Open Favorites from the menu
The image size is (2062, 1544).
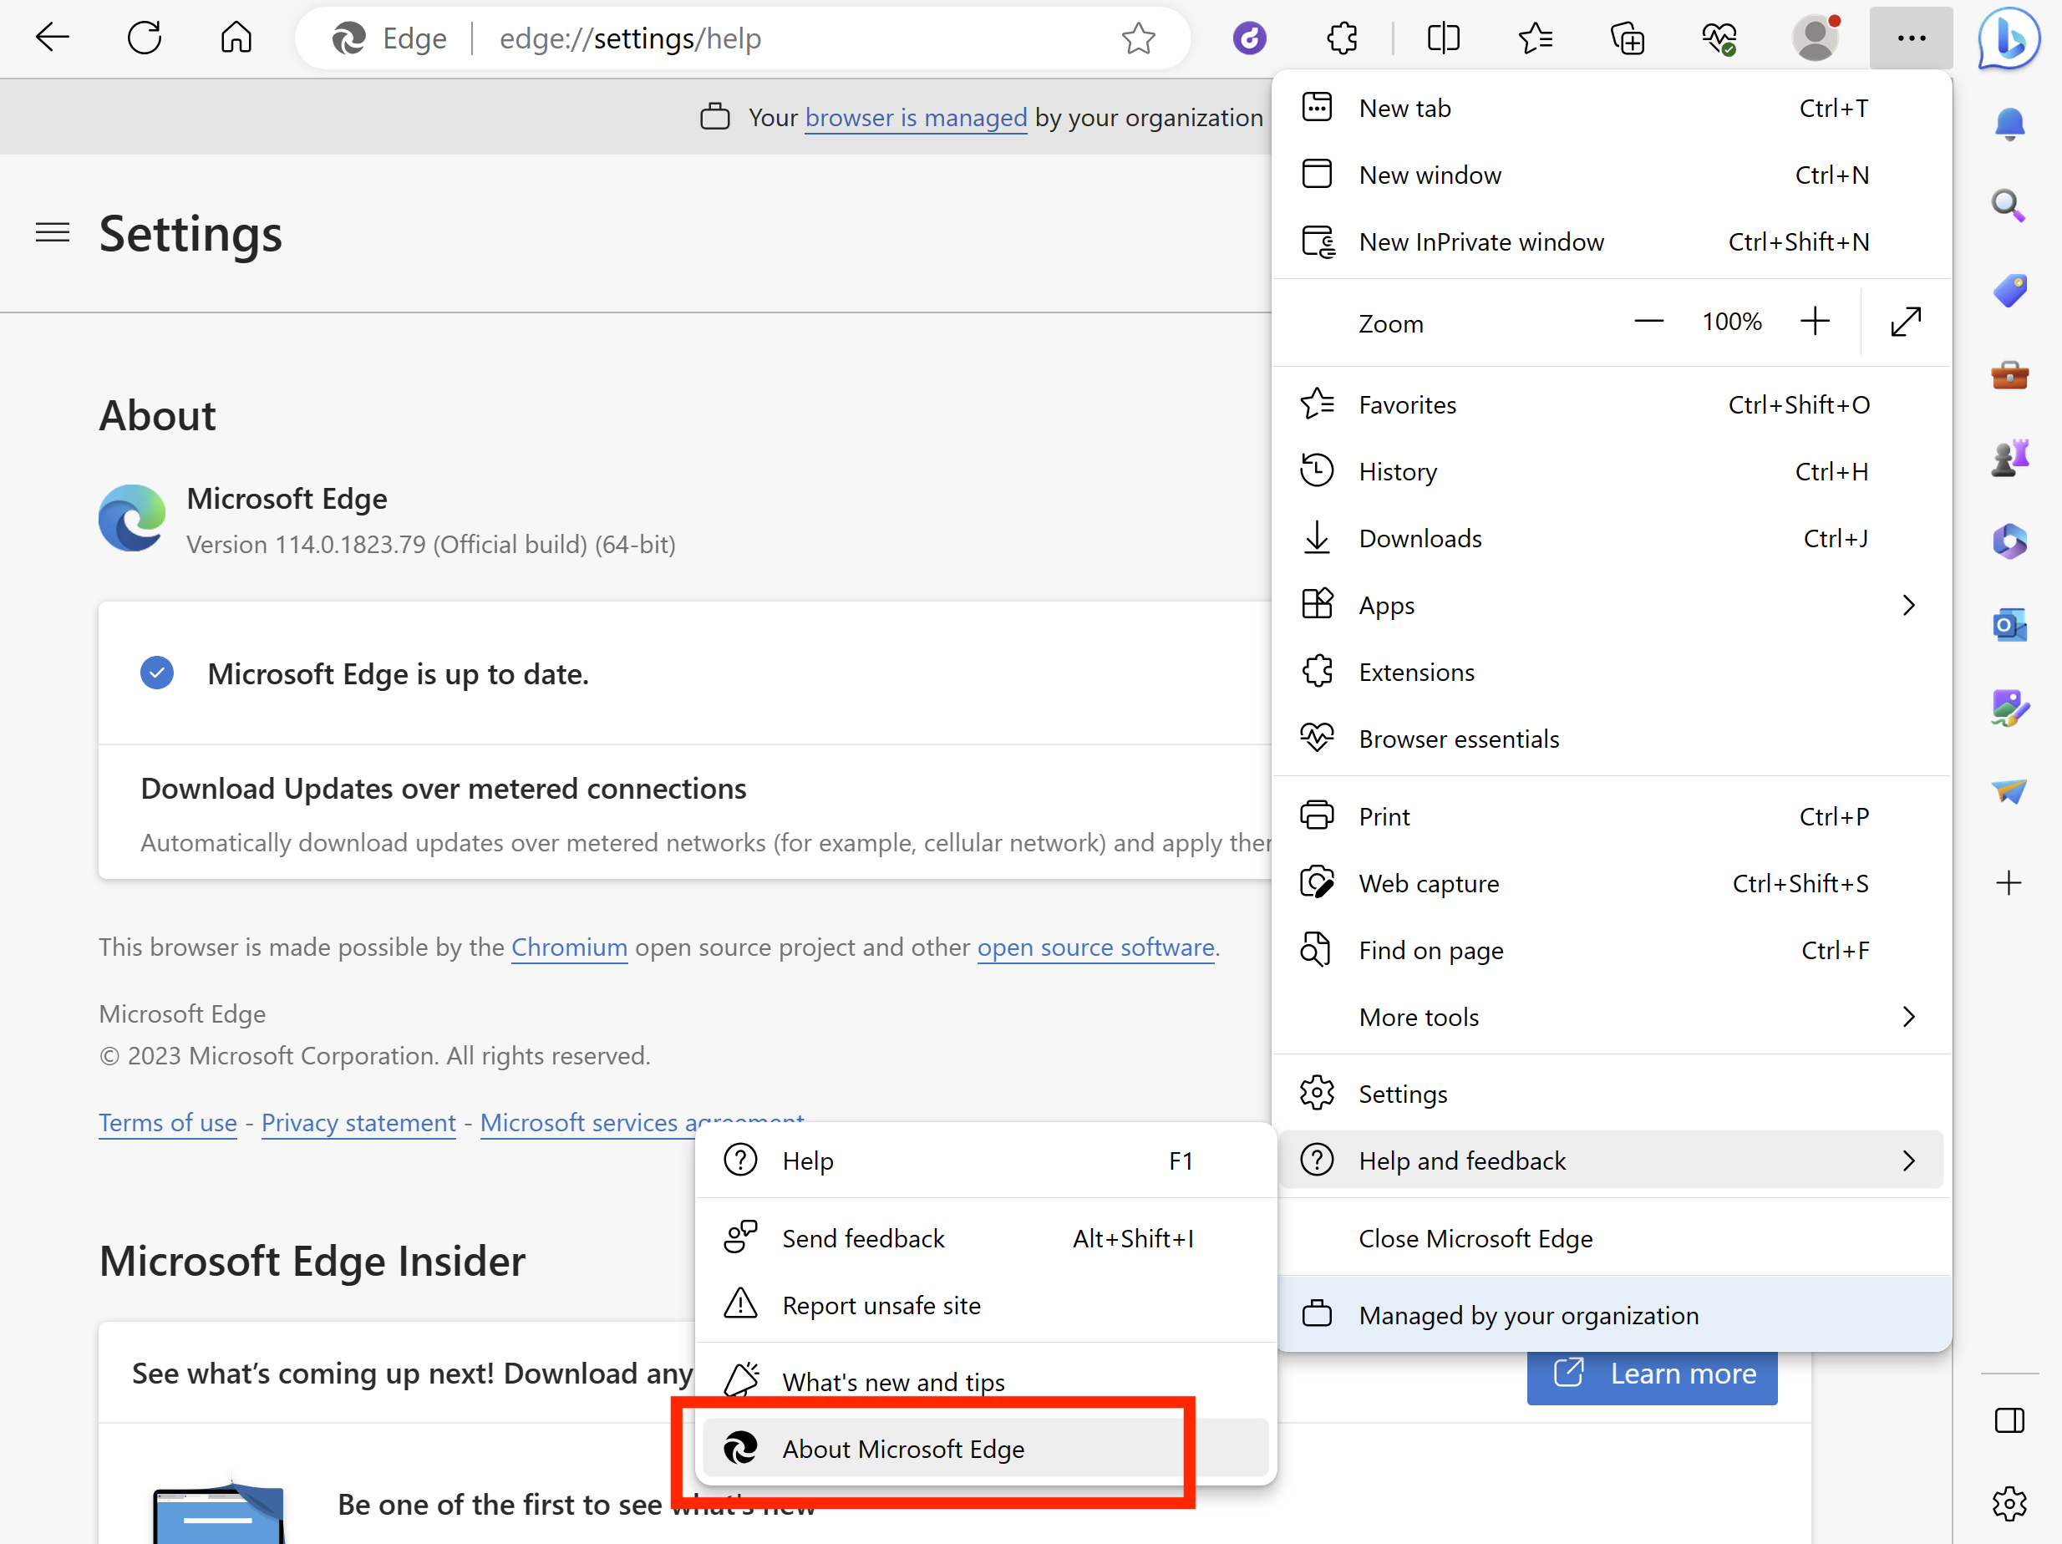click(x=1612, y=404)
